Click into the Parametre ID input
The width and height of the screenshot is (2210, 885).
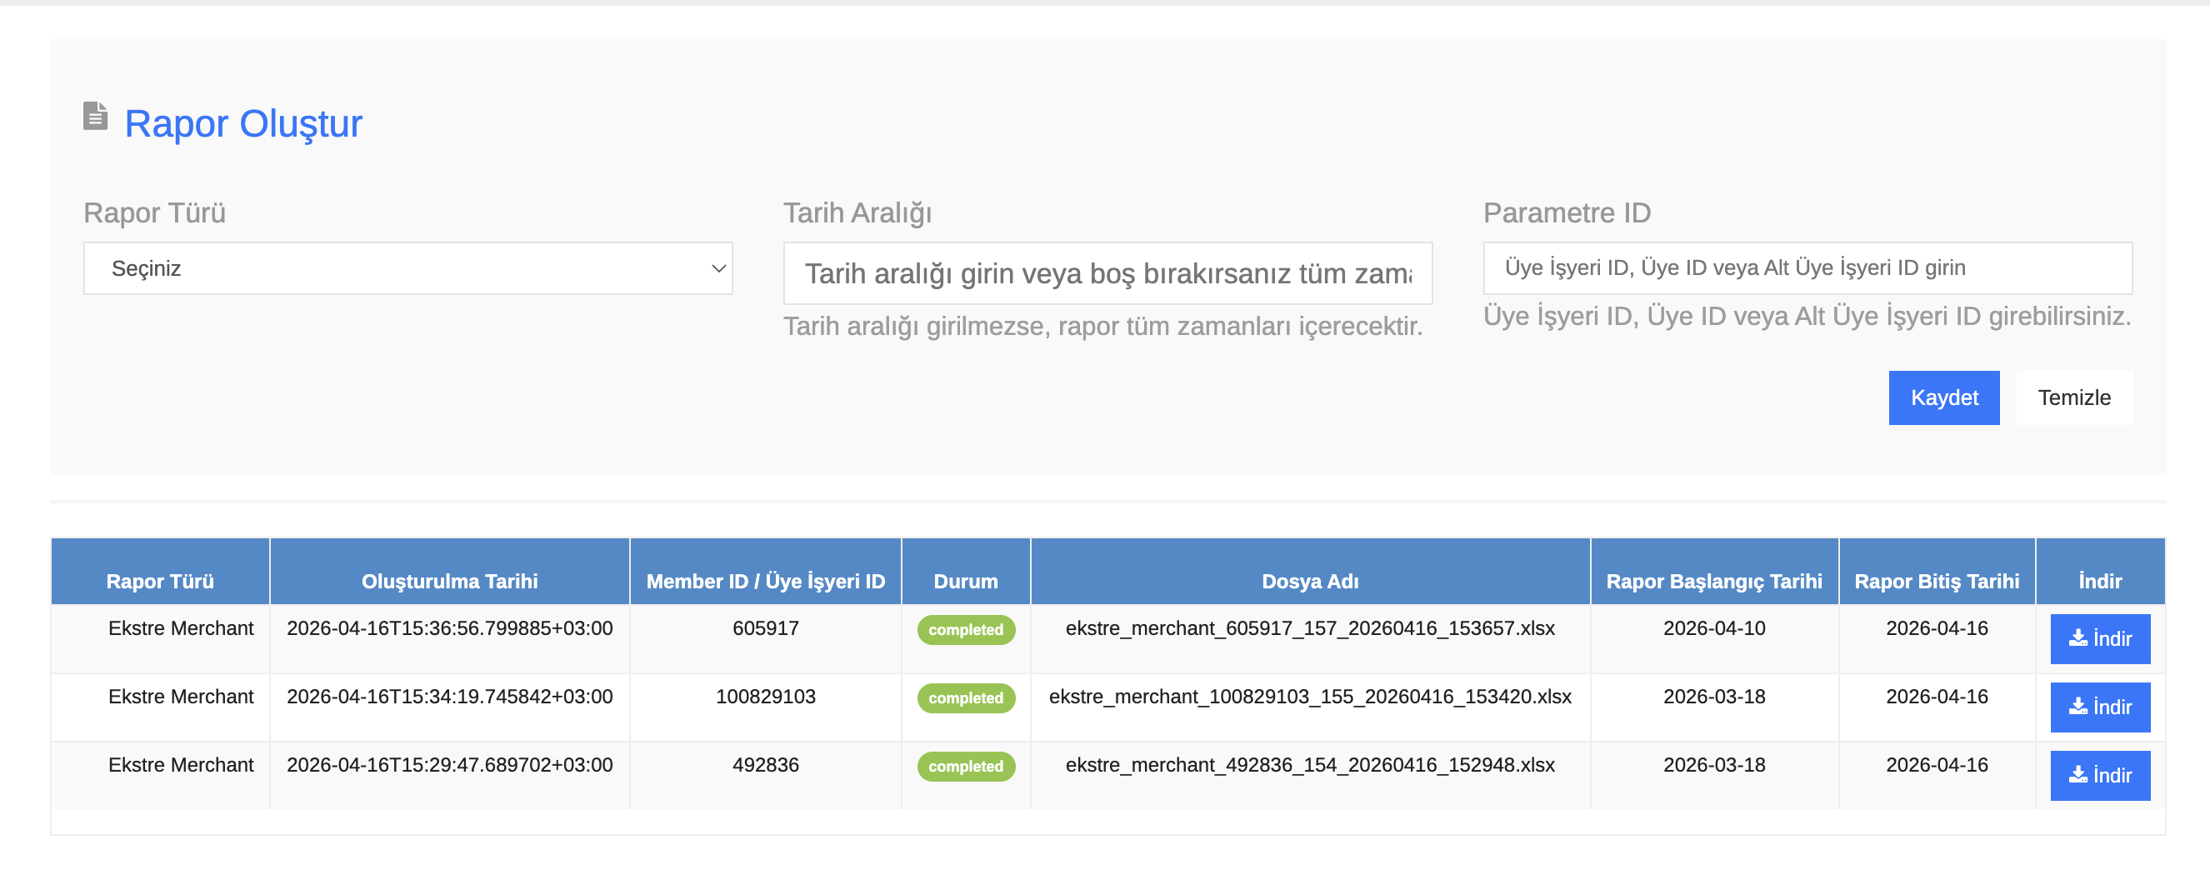pos(1807,268)
